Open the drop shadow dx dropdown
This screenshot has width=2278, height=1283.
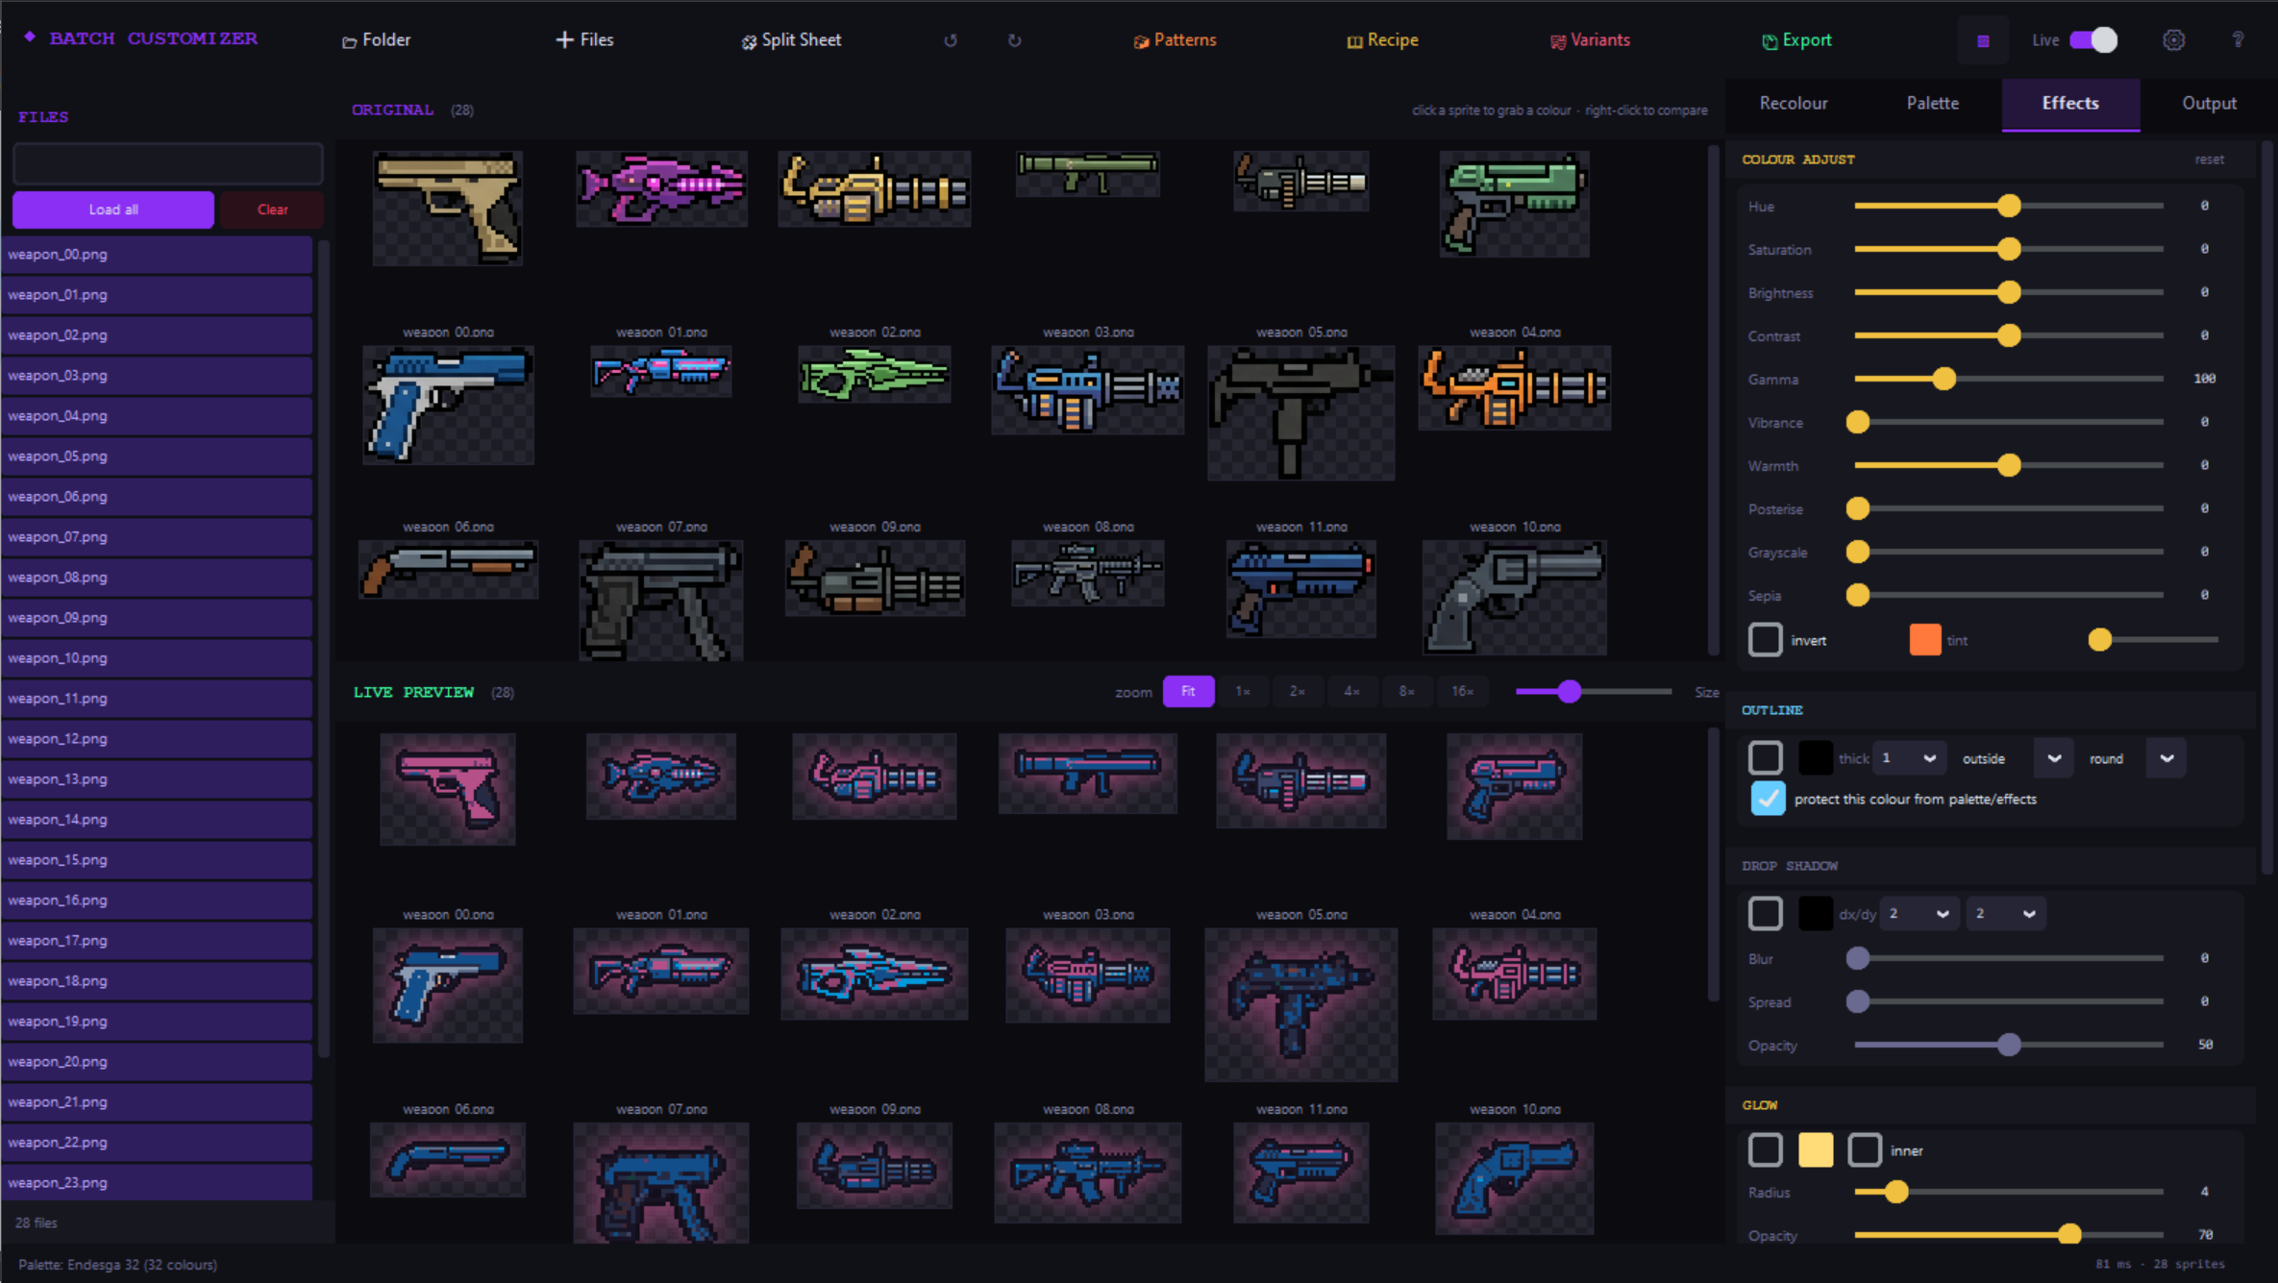click(1920, 914)
